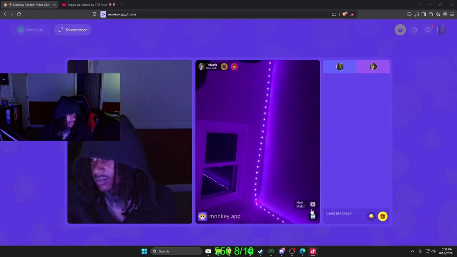Click the Next Match video icon
Screen dimensions: 457x257
[313, 205]
